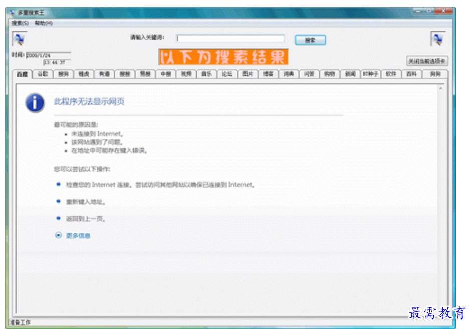The height and width of the screenshot is (329, 470).
Task: Open the 帮助(H) menu
Action: coord(44,23)
